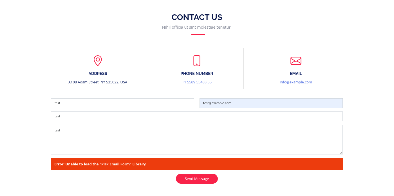Click the CONTACT US section title
394x196 pixels.
click(x=197, y=17)
